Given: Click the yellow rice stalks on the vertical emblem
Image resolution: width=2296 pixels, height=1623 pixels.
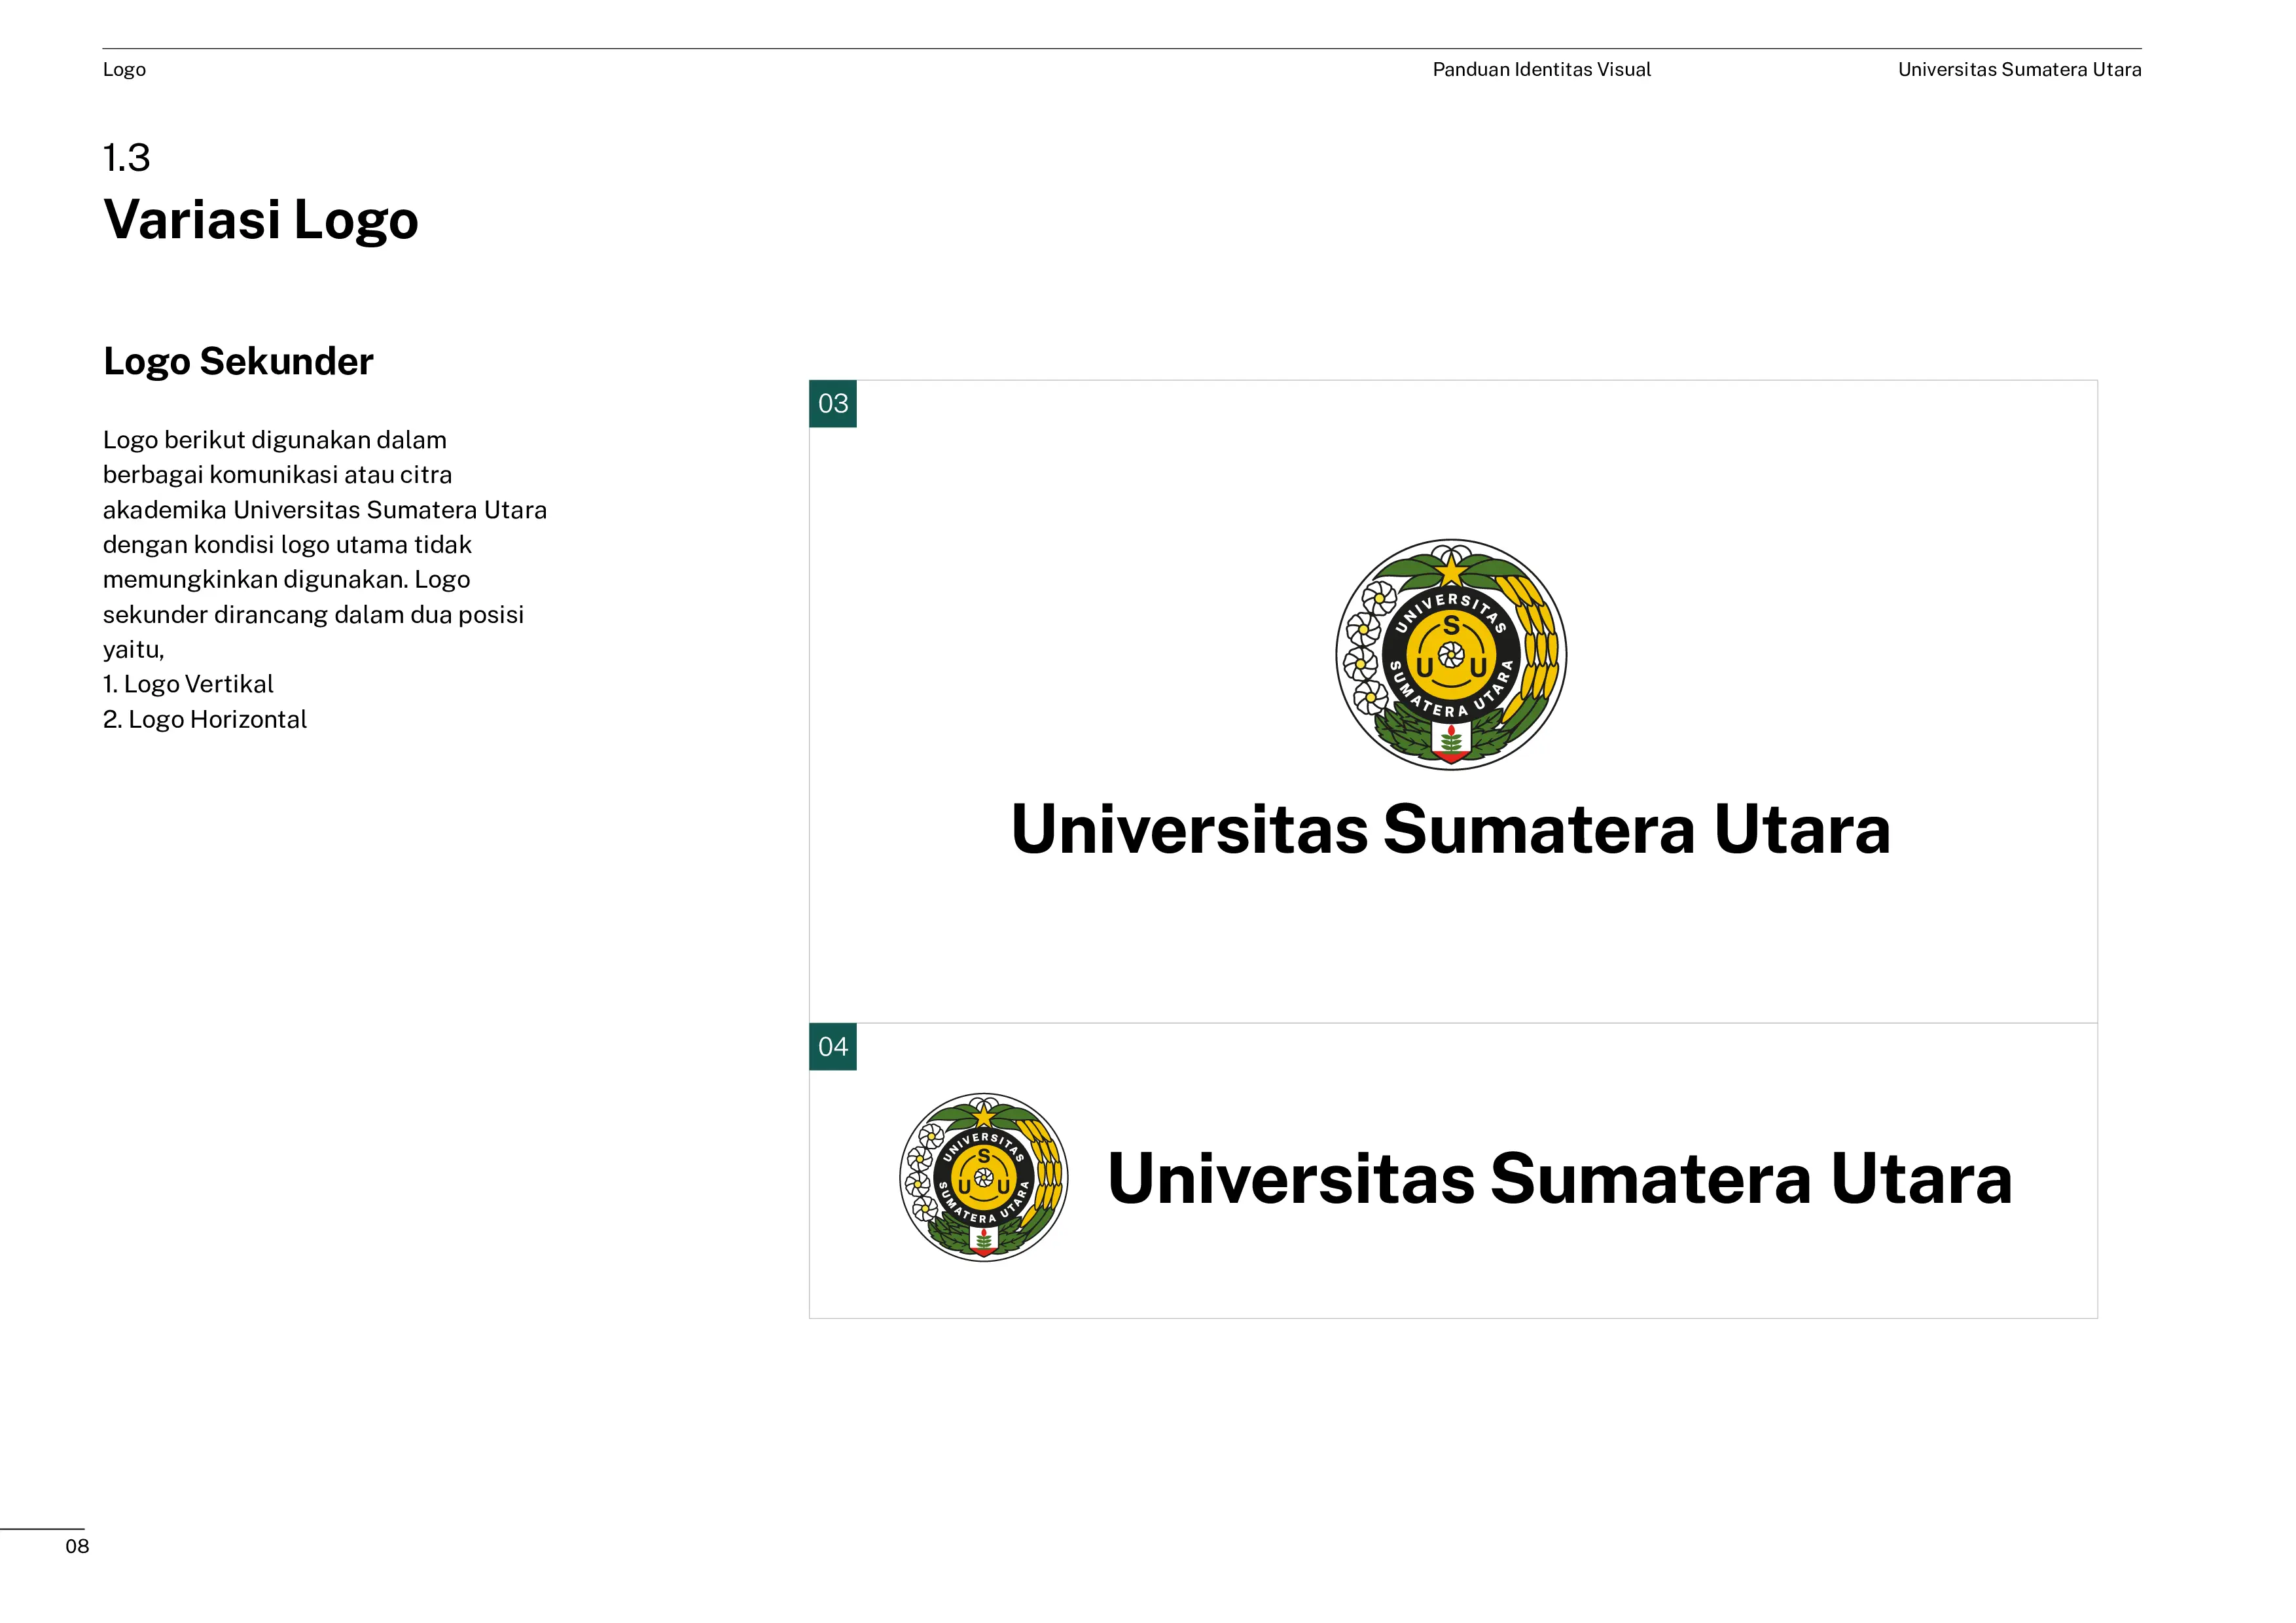Looking at the screenshot, I should click(1538, 640).
